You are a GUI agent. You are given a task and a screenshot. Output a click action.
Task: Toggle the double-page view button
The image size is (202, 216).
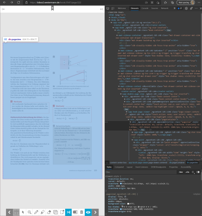click(16, 212)
